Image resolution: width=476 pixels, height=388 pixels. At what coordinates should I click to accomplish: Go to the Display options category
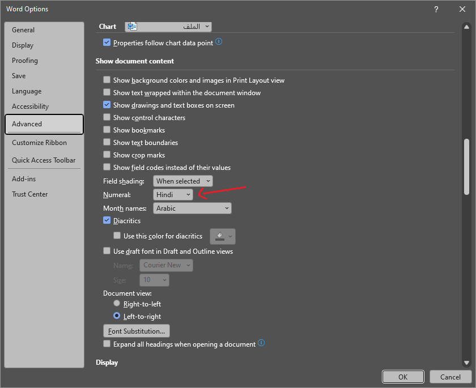click(44, 45)
